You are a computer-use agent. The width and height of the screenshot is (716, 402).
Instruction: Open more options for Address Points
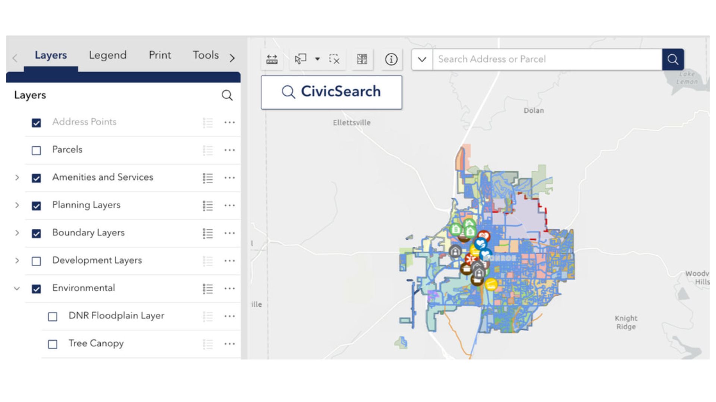point(230,122)
